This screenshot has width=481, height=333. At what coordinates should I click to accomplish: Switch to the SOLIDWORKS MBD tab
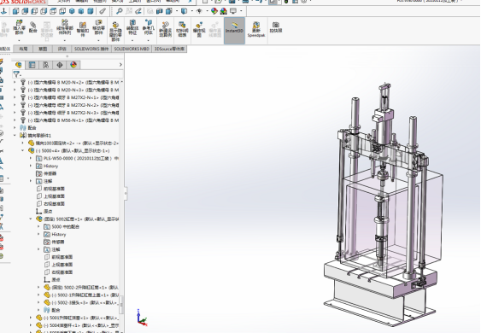pyautogui.click(x=132, y=49)
